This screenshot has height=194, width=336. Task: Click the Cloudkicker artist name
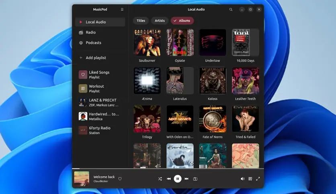click(x=101, y=181)
